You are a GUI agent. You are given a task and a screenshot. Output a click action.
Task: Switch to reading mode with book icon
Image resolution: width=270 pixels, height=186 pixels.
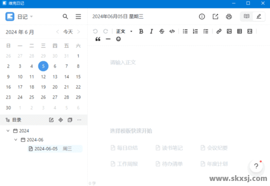point(247,16)
